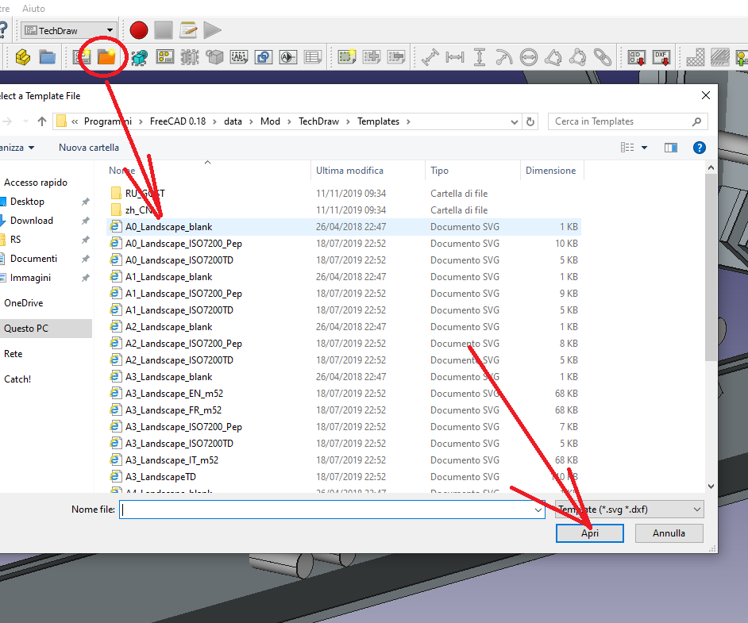Image resolution: width=748 pixels, height=623 pixels.
Task: Click the grey cube Detail View icon
Action: [214, 58]
